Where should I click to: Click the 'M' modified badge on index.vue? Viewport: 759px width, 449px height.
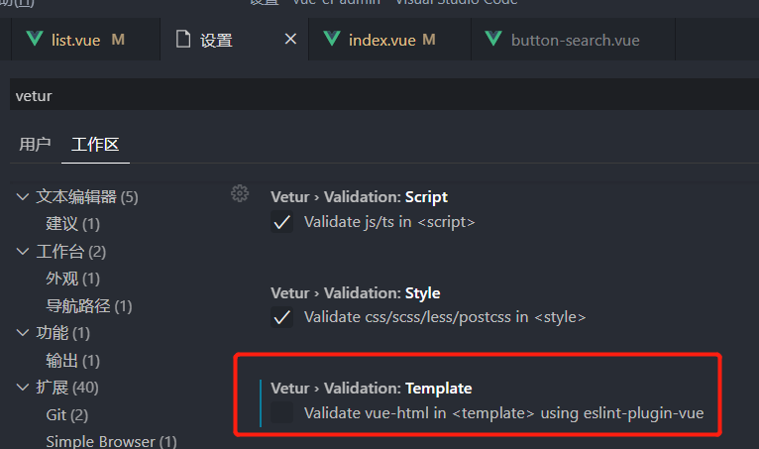tap(429, 40)
